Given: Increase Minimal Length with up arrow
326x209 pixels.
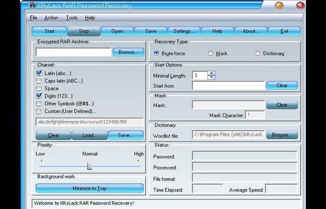Looking at the screenshot, I should click(x=211, y=73).
